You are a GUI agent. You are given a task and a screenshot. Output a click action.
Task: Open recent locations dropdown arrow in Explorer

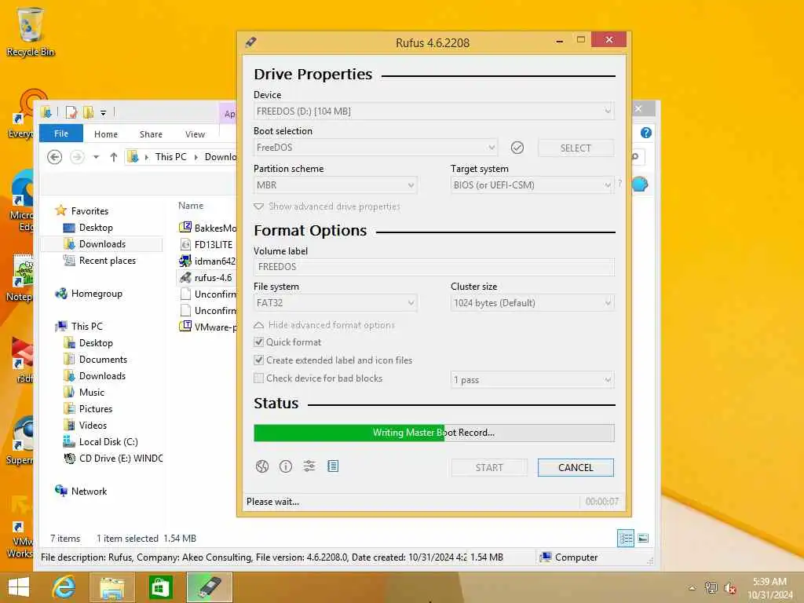pos(96,157)
